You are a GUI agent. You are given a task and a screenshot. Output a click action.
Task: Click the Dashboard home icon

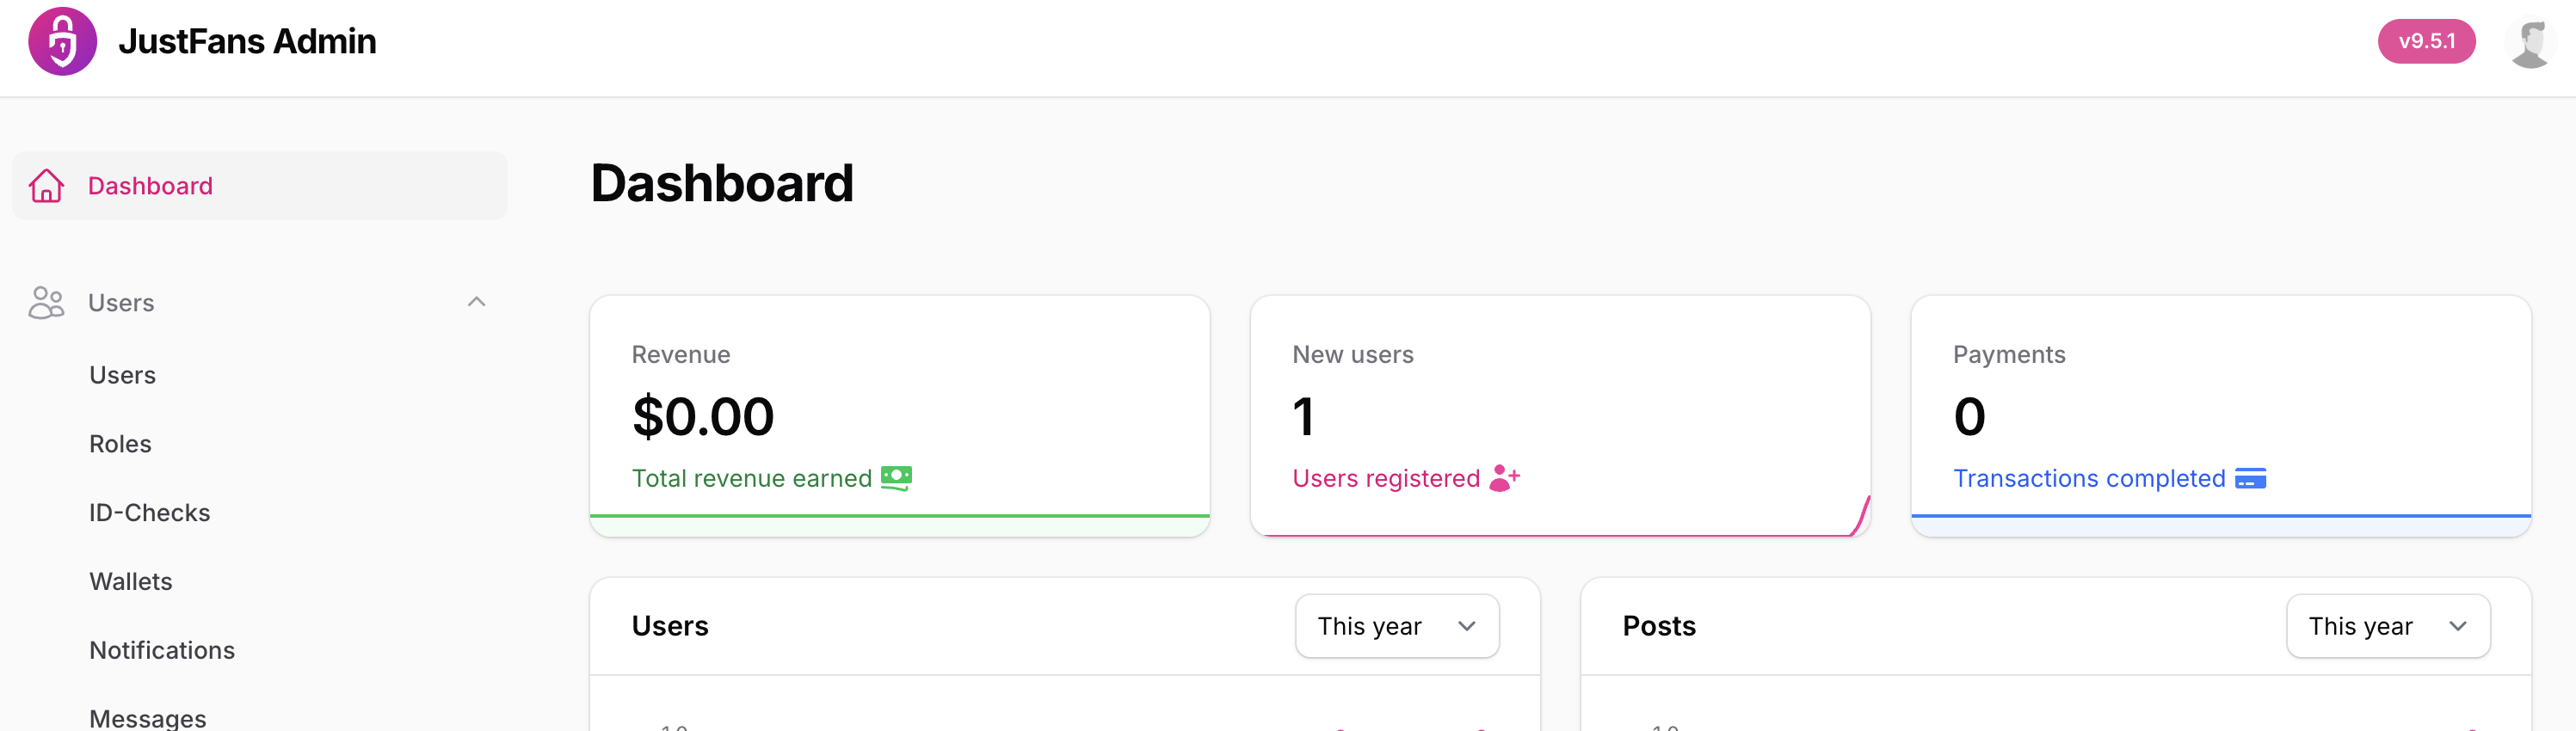click(x=46, y=186)
